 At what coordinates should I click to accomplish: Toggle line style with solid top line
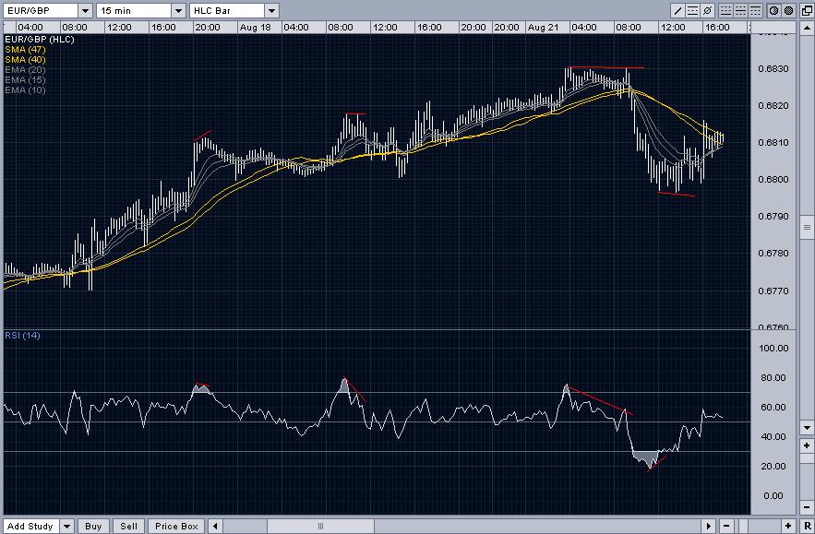pos(755,11)
